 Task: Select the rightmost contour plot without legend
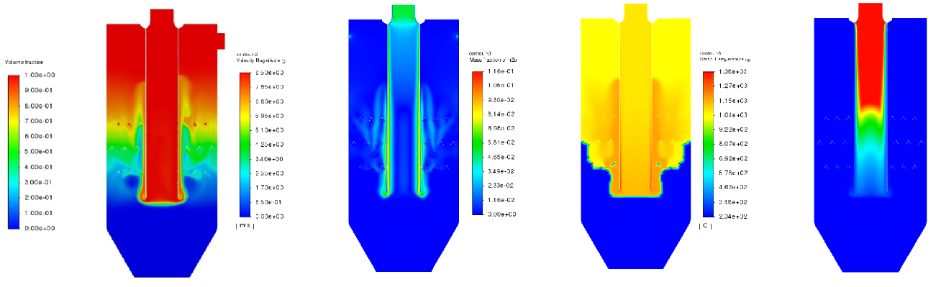pos(870,137)
